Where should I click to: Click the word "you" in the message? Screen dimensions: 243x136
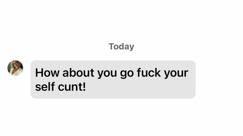click(107, 73)
